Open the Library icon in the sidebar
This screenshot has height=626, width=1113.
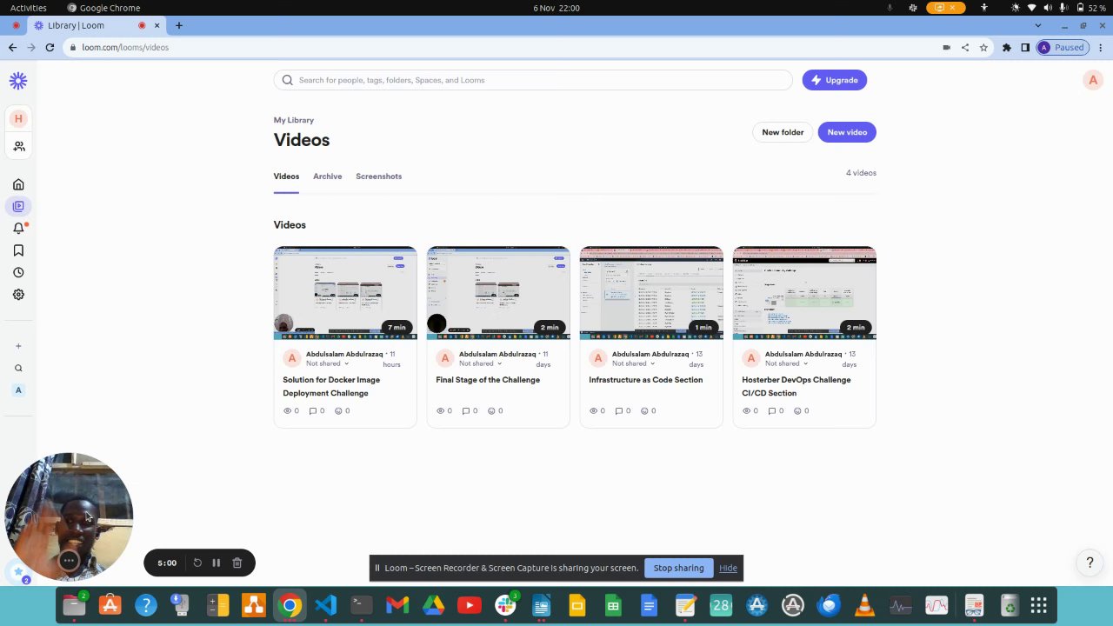click(18, 206)
